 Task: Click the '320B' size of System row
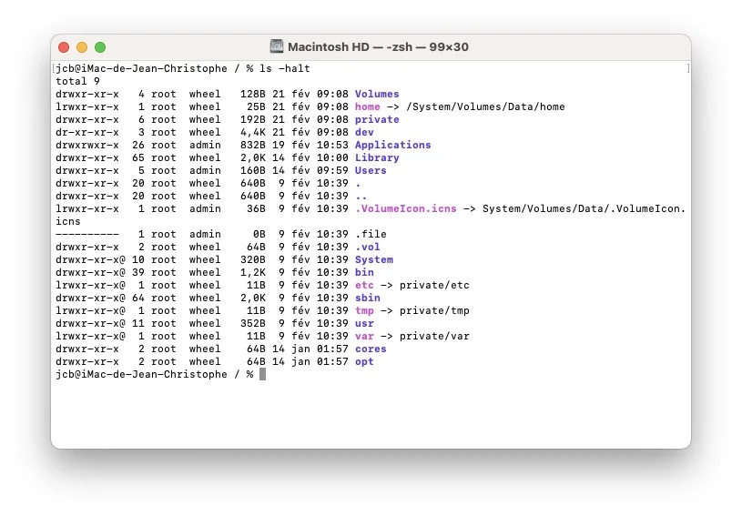click(253, 260)
